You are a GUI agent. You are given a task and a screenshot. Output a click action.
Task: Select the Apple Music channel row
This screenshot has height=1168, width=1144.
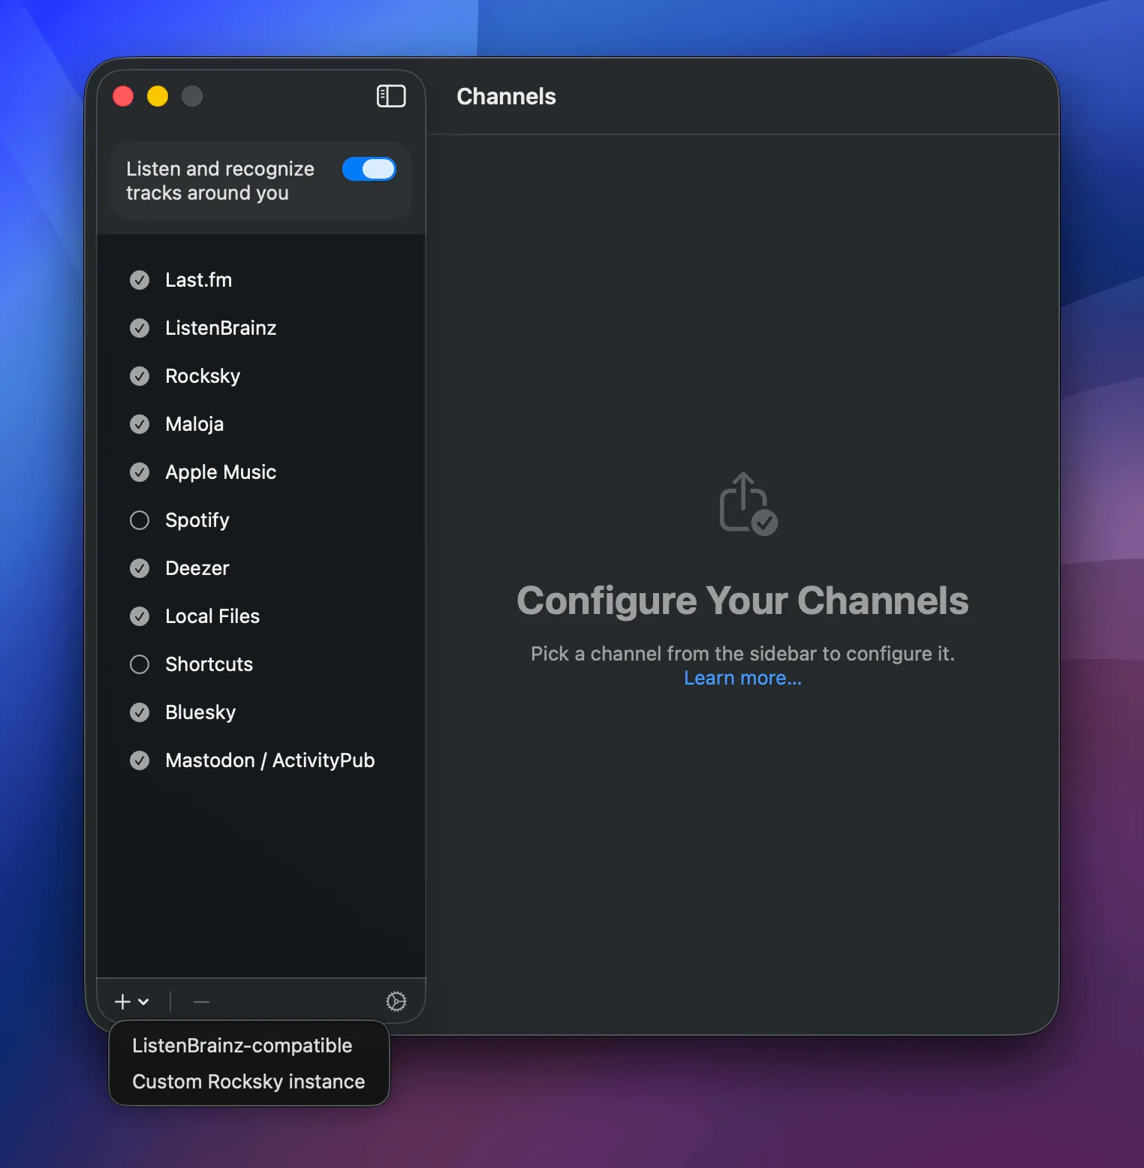click(261, 472)
